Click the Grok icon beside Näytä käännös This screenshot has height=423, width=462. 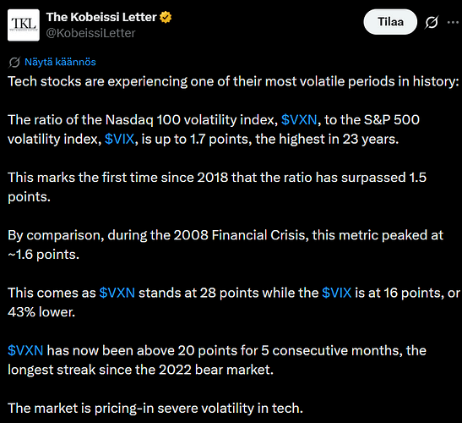pos(14,63)
